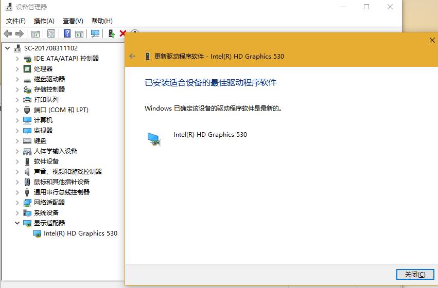Select the 鼠标和其他指针设备 label

click(x=61, y=182)
